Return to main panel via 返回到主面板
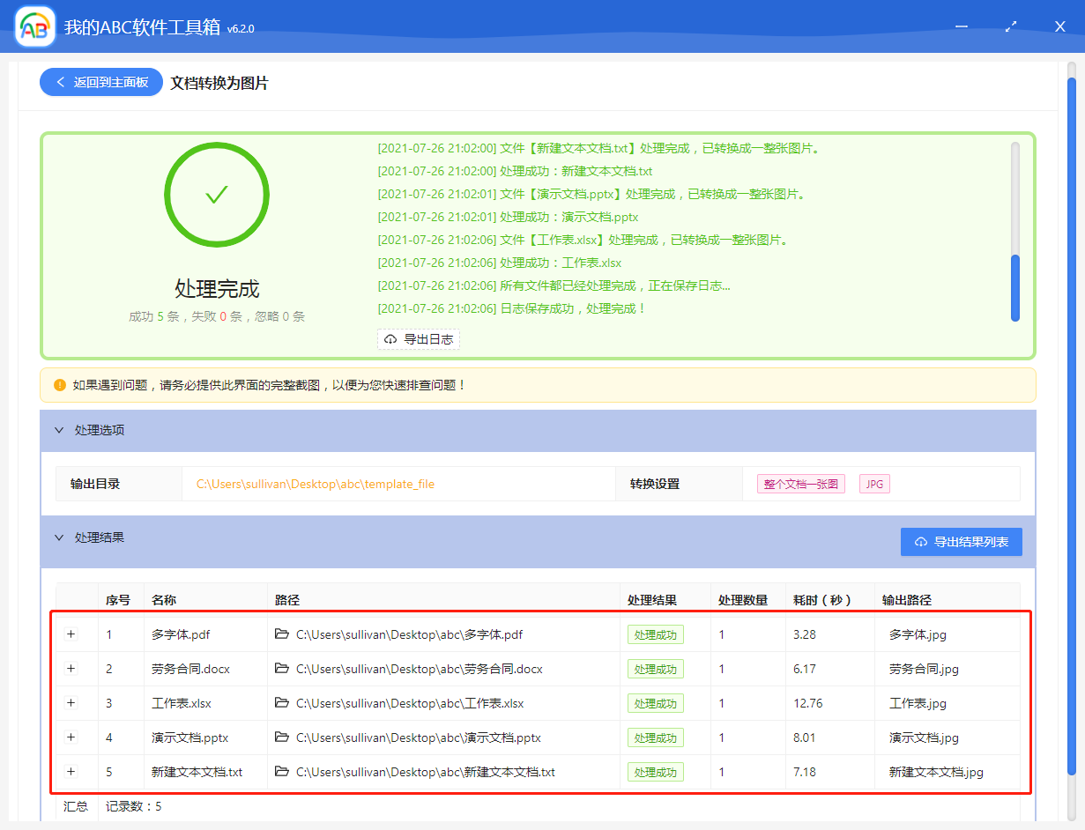This screenshot has height=830, width=1085. [101, 82]
